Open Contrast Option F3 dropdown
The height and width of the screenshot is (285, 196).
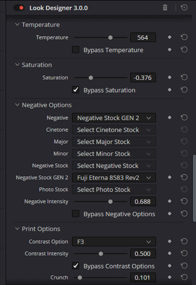pyautogui.click(x=114, y=242)
